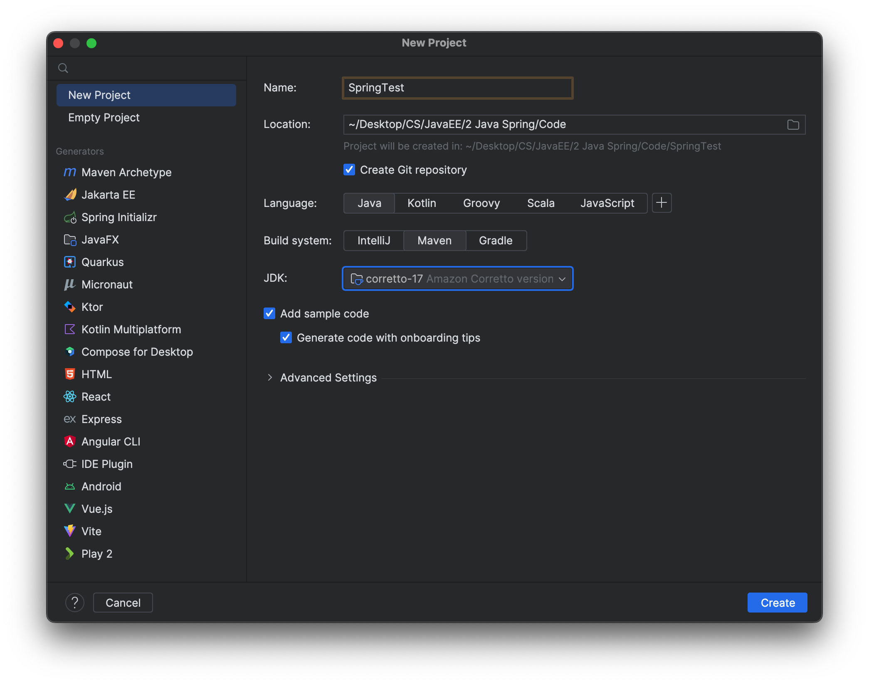
Task: Click the folder browse icon for Location
Action: pos(793,125)
